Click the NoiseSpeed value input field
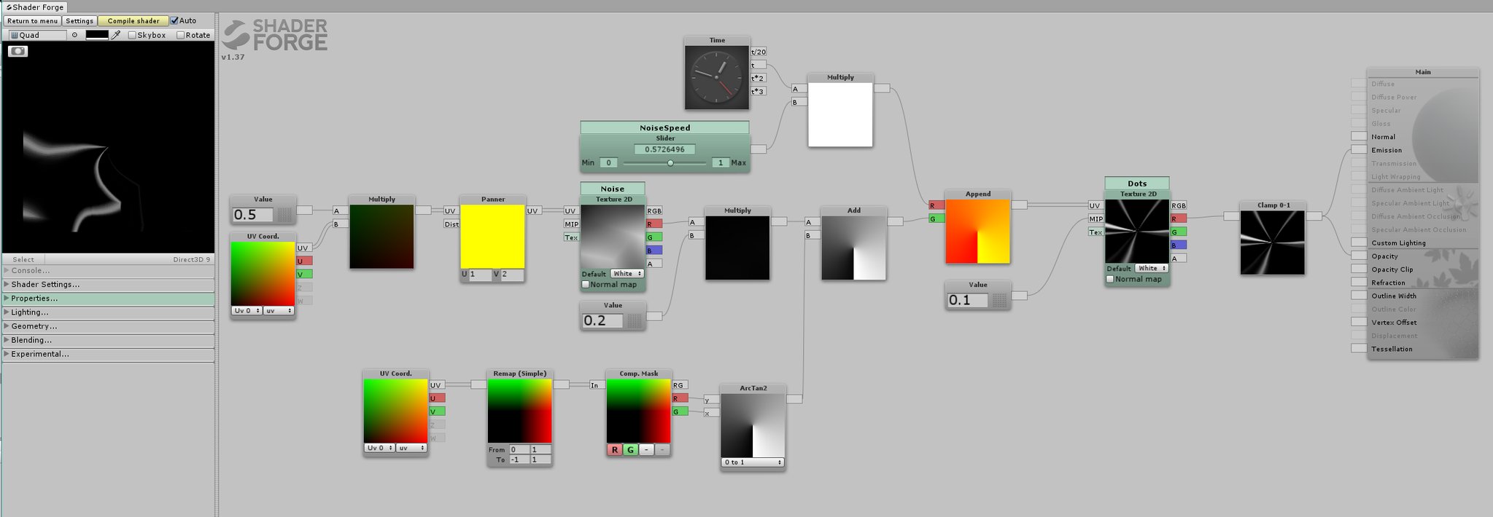 (x=664, y=149)
